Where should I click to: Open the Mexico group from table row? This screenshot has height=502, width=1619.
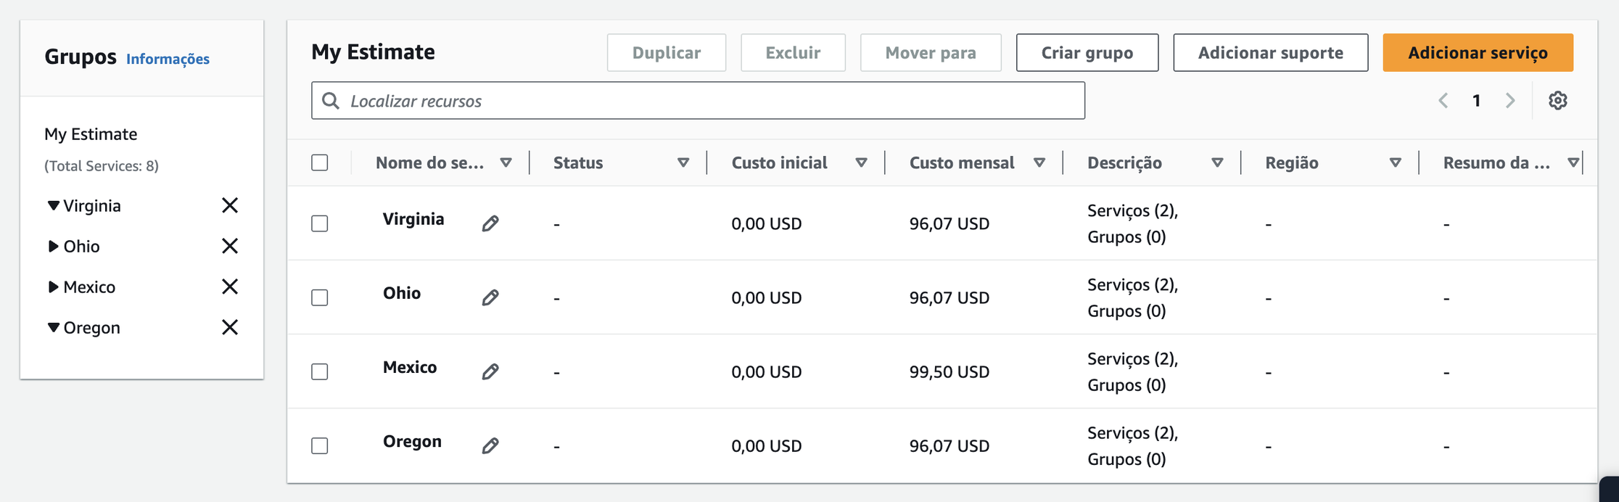click(x=410, y=367)
